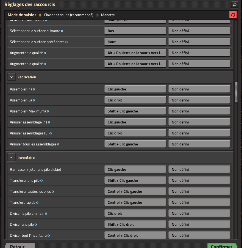Switch input mode to Manette
The image size is (242, 248).
pos(97,15)
